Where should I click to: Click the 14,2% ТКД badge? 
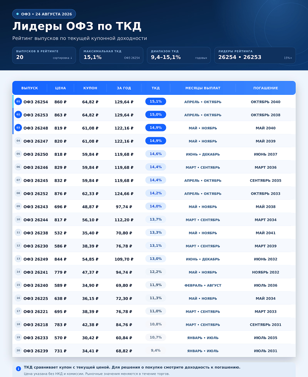coord(156,193)
